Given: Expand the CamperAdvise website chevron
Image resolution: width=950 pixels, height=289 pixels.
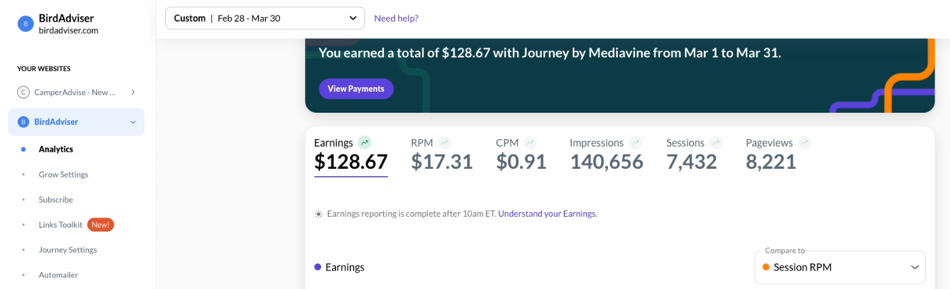Looking at the screenshot, I should (x=133, y=93).
